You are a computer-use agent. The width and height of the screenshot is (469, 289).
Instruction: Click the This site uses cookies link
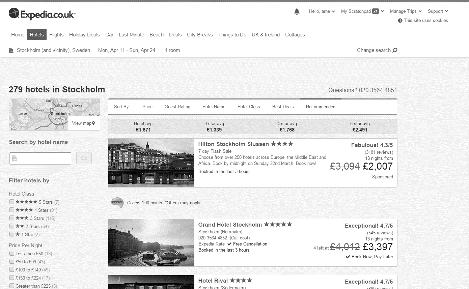tap(426, 21)
